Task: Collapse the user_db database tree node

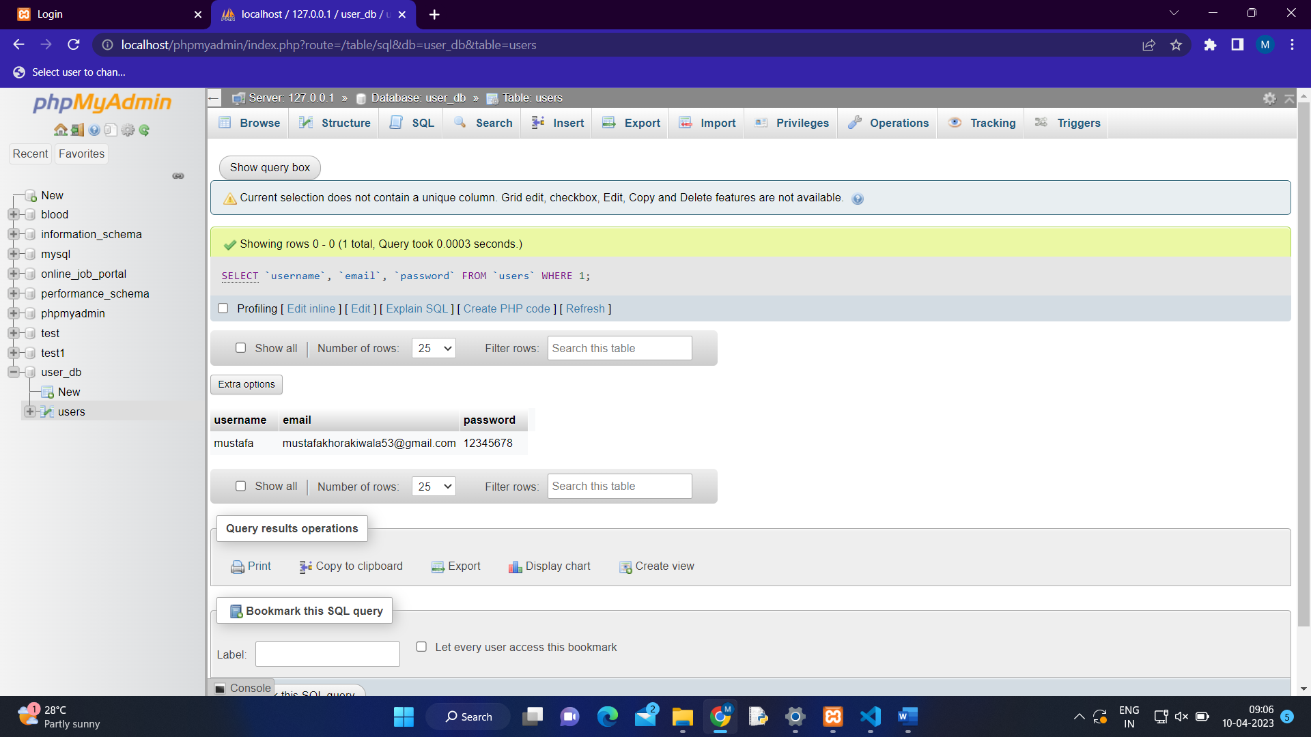Action: coord(13,372)
